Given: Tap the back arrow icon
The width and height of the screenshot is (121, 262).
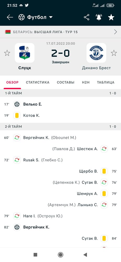Looking at the screenshot, I should (10, 17).
